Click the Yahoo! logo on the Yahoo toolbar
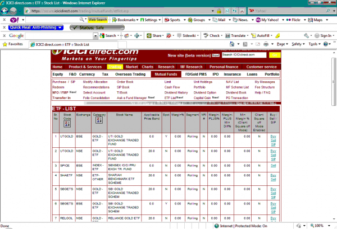This screenshot has height=229, width=337. (15, 20)
